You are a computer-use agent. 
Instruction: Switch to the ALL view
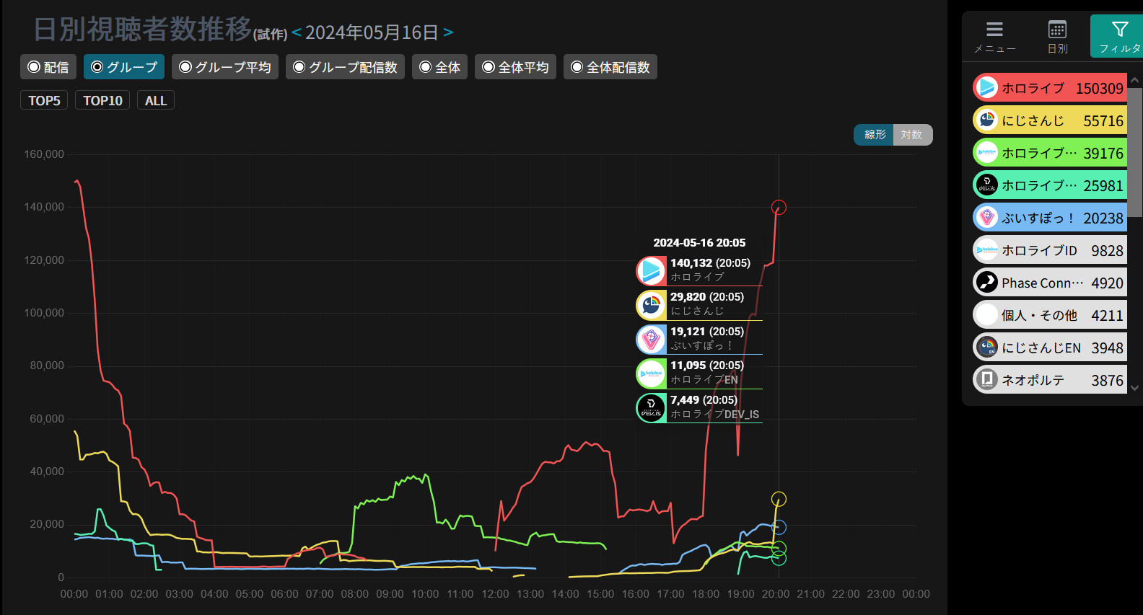click(156, 100)
